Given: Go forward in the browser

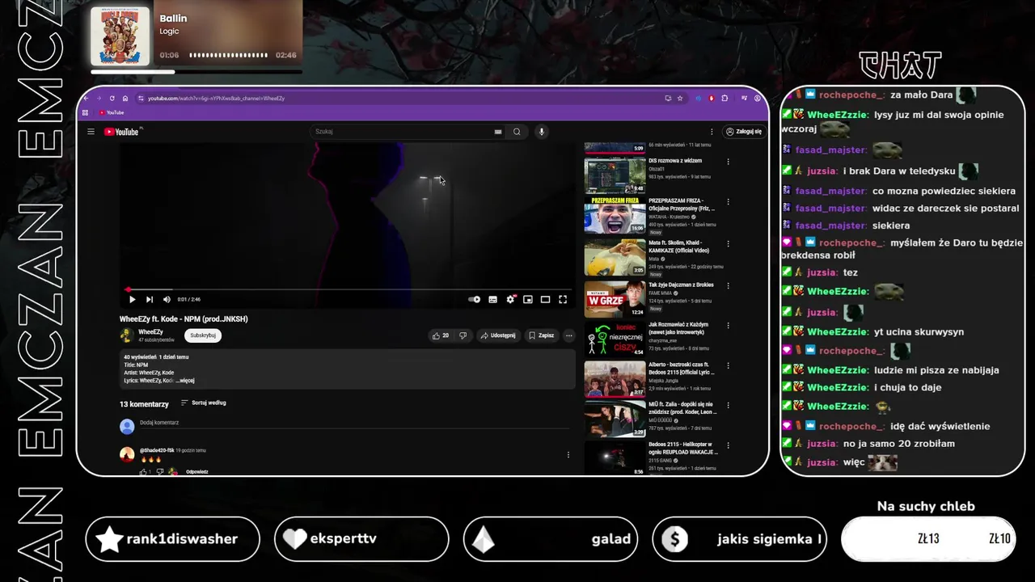Looking at the screenshot, I should tap(99, 98).
